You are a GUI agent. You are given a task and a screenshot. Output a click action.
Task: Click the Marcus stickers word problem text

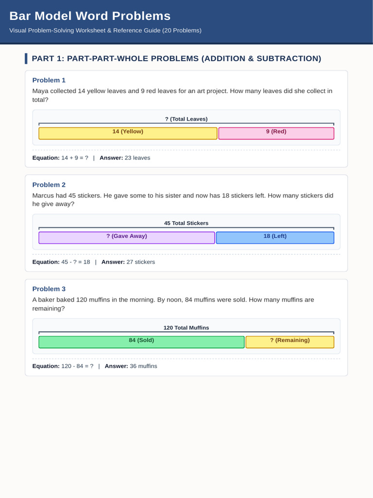point(183,200)
